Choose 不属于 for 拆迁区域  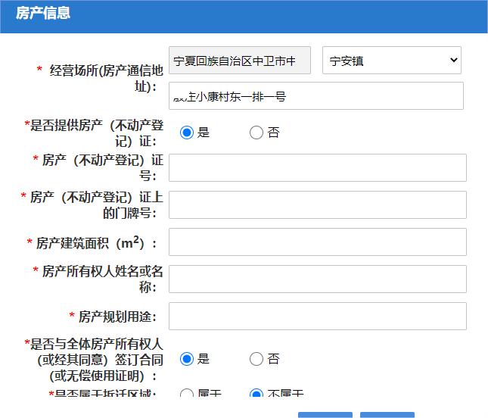[x=256, y=394]
